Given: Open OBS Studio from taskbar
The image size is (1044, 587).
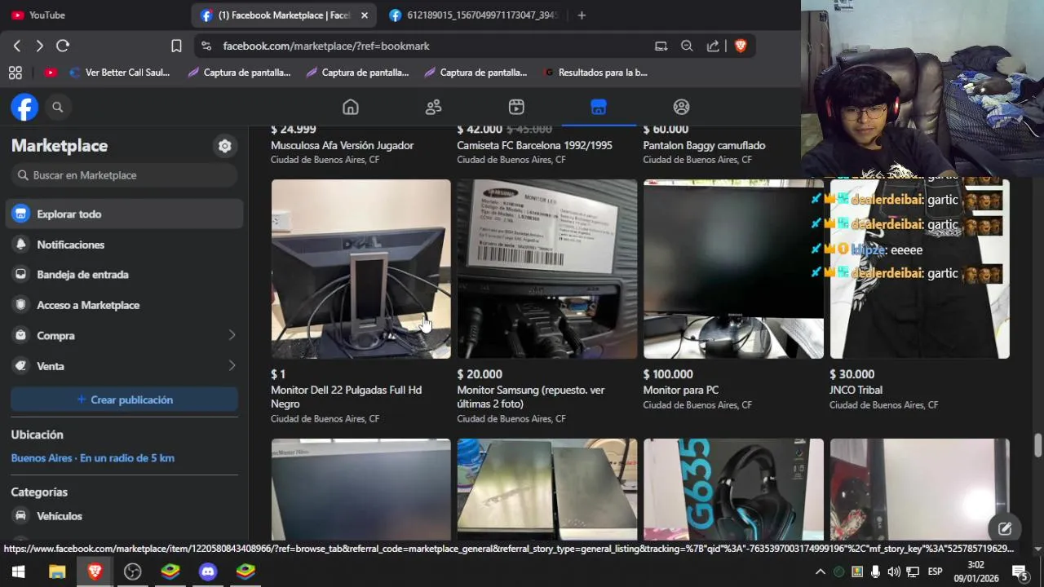Looking at the screenshot, I should [x=132, y=572].
